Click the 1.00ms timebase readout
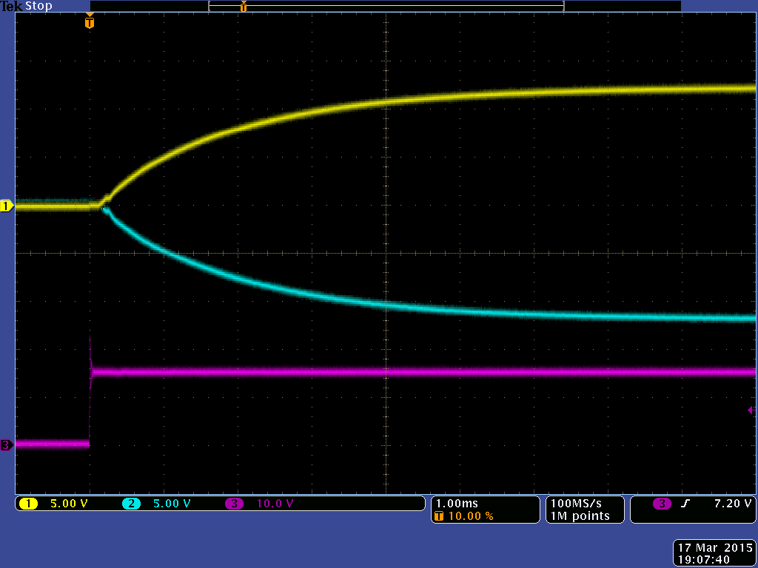 point(457,503)
